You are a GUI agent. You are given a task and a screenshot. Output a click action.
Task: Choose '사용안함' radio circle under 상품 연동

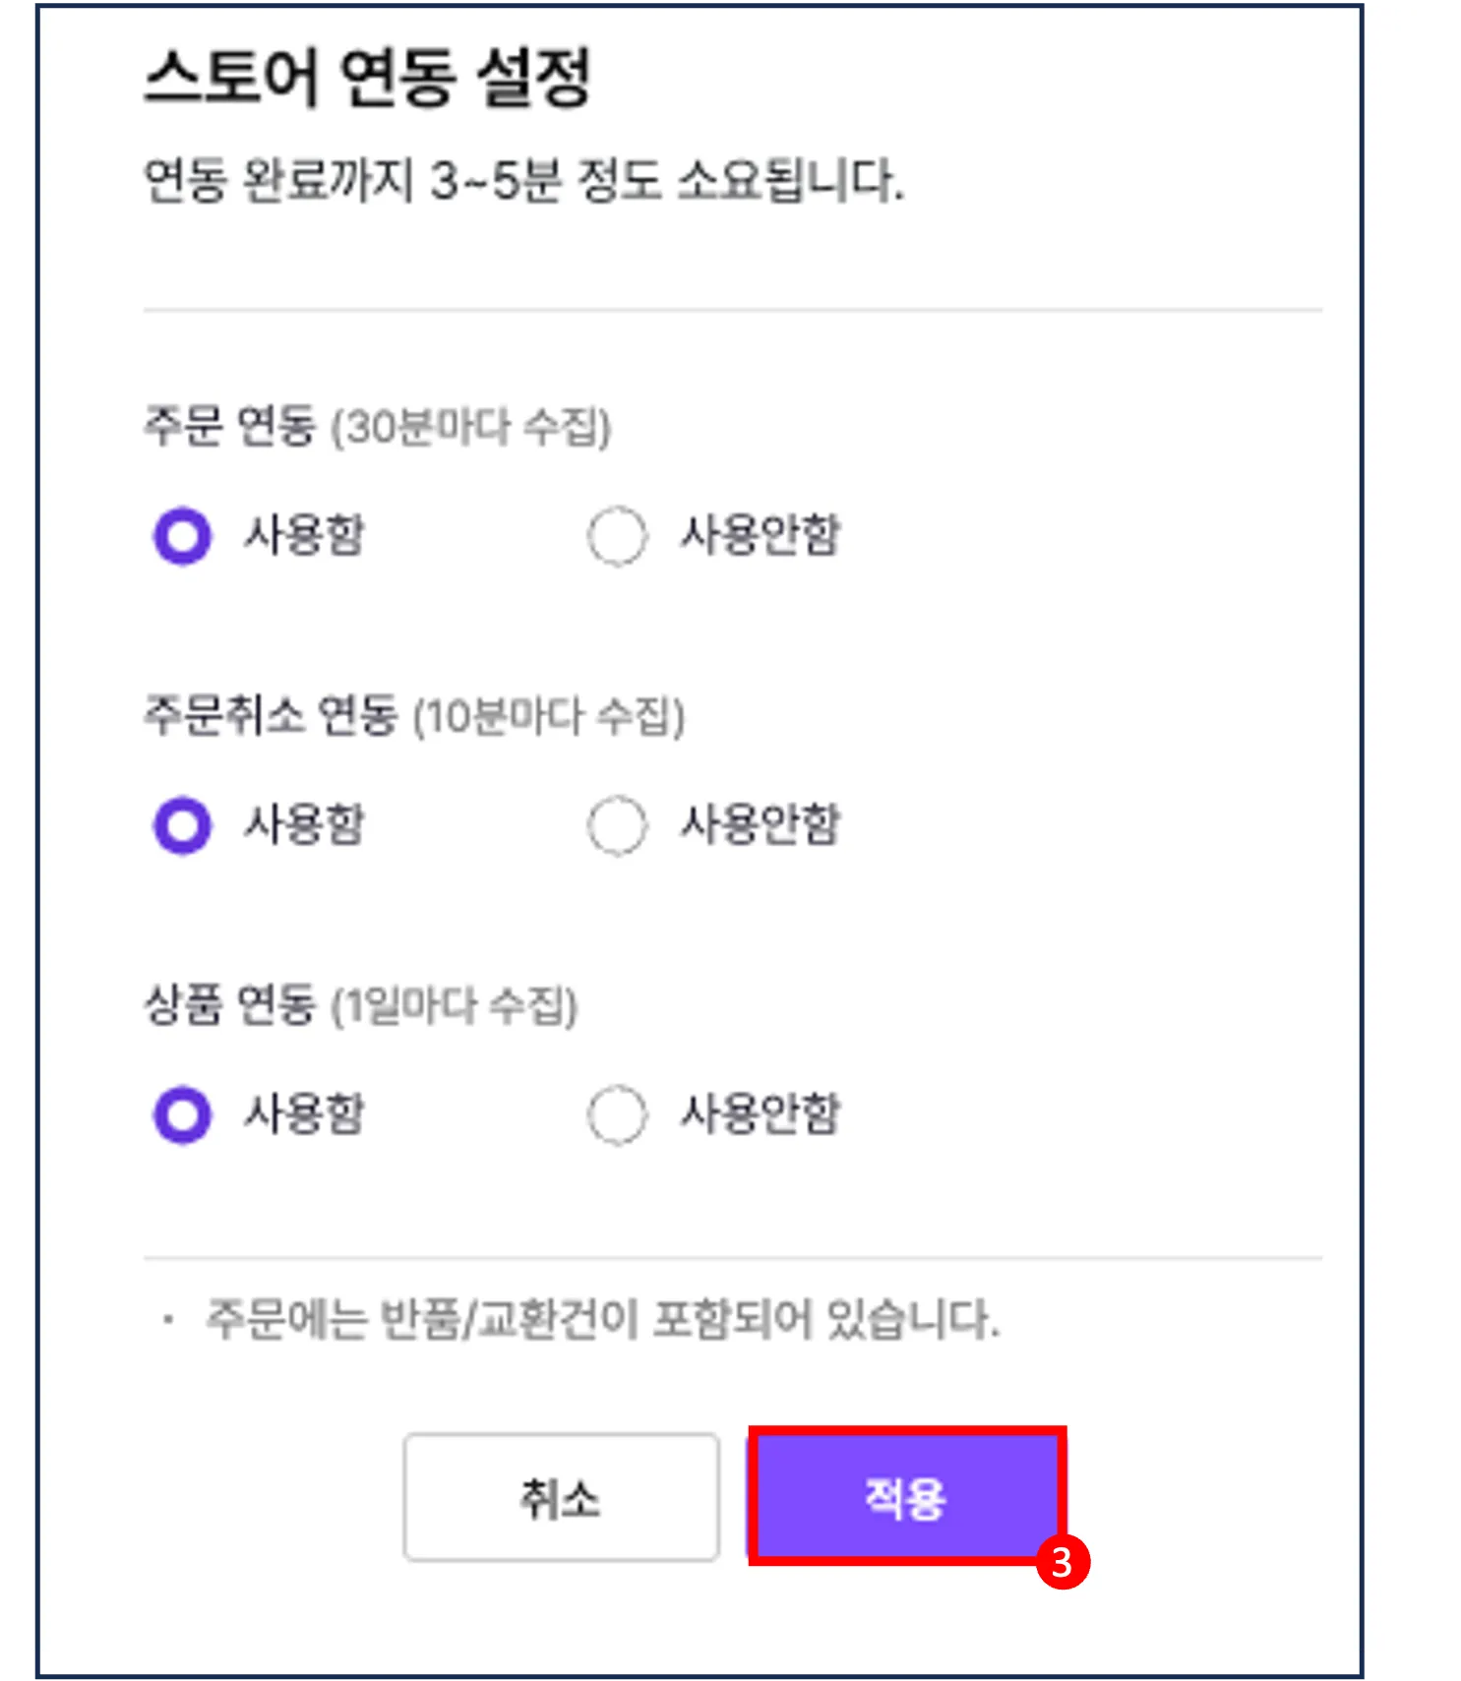617,1114
